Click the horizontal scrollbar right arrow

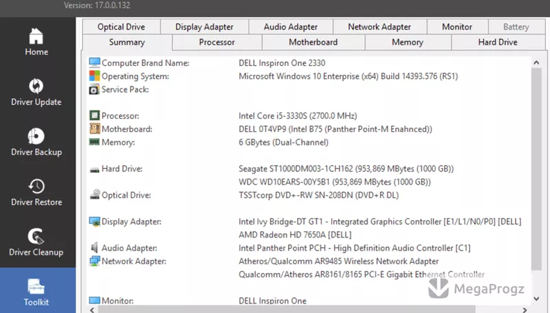pyautogui.click(x=525, y=310)
